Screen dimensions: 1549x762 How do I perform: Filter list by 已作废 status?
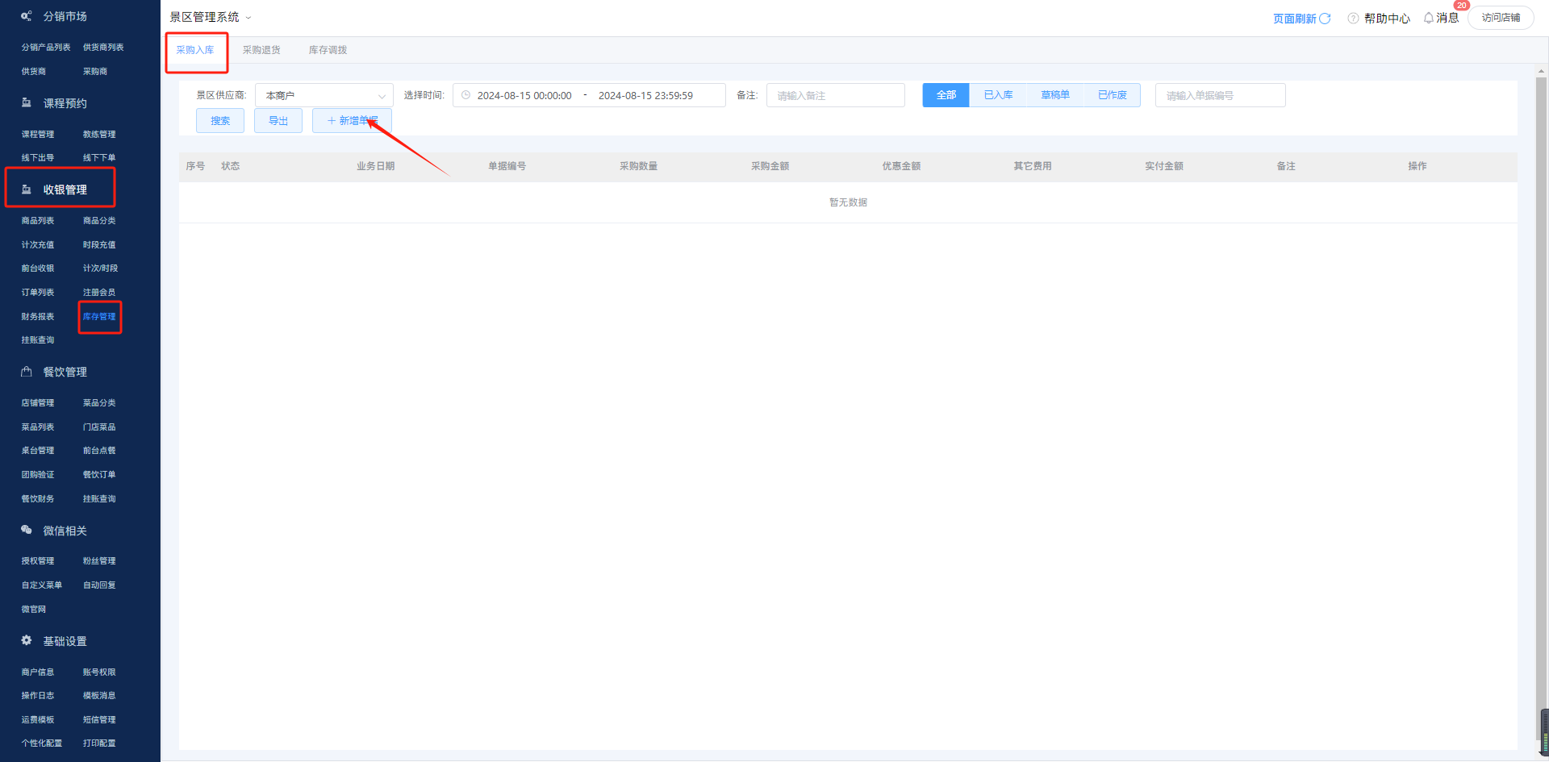[1112, 95]
